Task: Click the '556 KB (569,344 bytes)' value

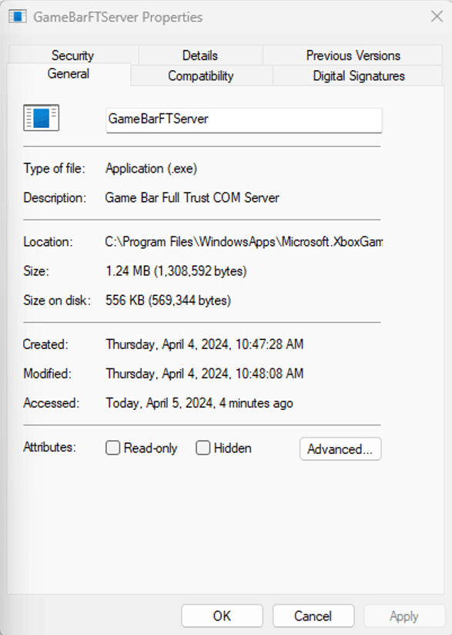Action: (x=168, y=301)
